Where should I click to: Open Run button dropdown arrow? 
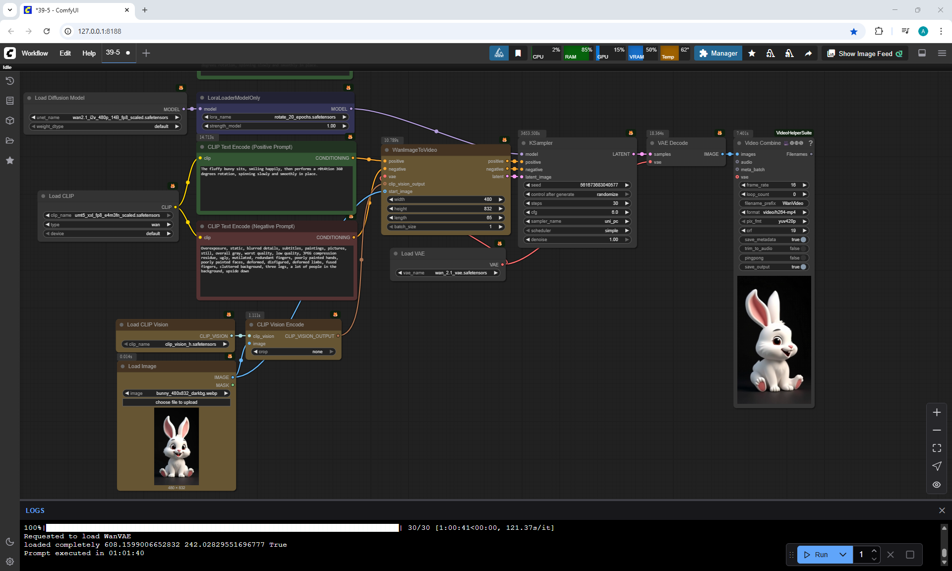(x=842, y=555)
